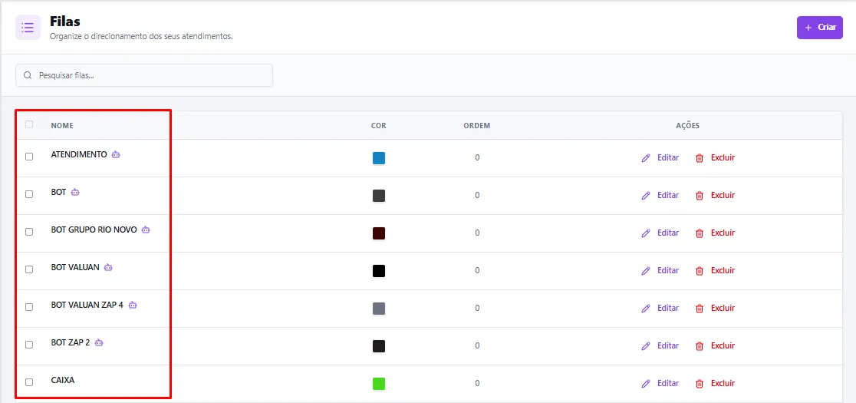Click the bot icon next to BOT VALUAN ZAP 4

(x=133, y=306)
